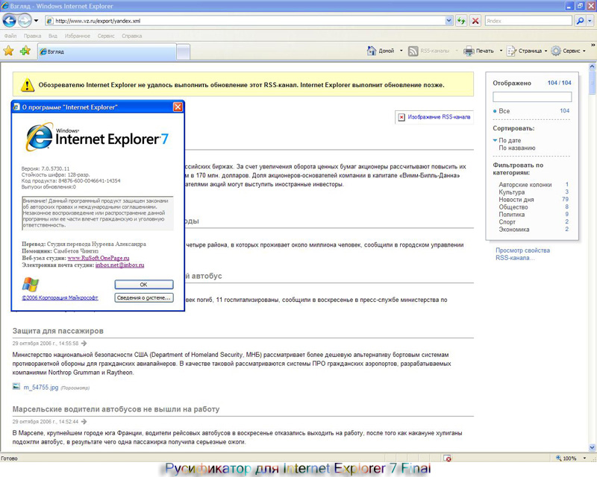Open a new tab with the blank tab button

pyautogui.click(x=183, y=51)
